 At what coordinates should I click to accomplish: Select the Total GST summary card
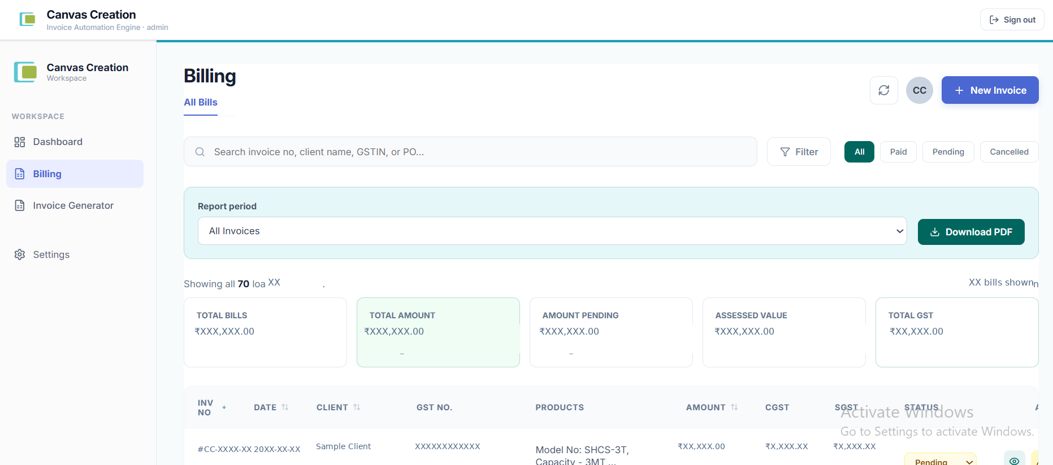[957, 332]
